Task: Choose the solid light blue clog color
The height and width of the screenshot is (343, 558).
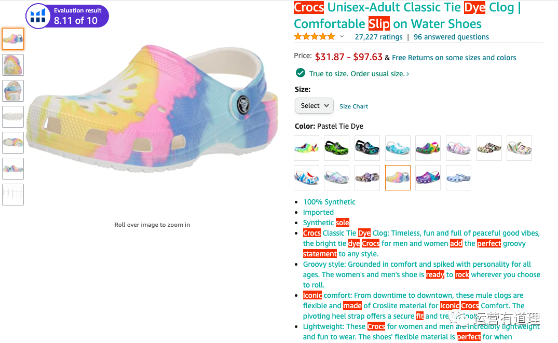Action: pos(459,177)
